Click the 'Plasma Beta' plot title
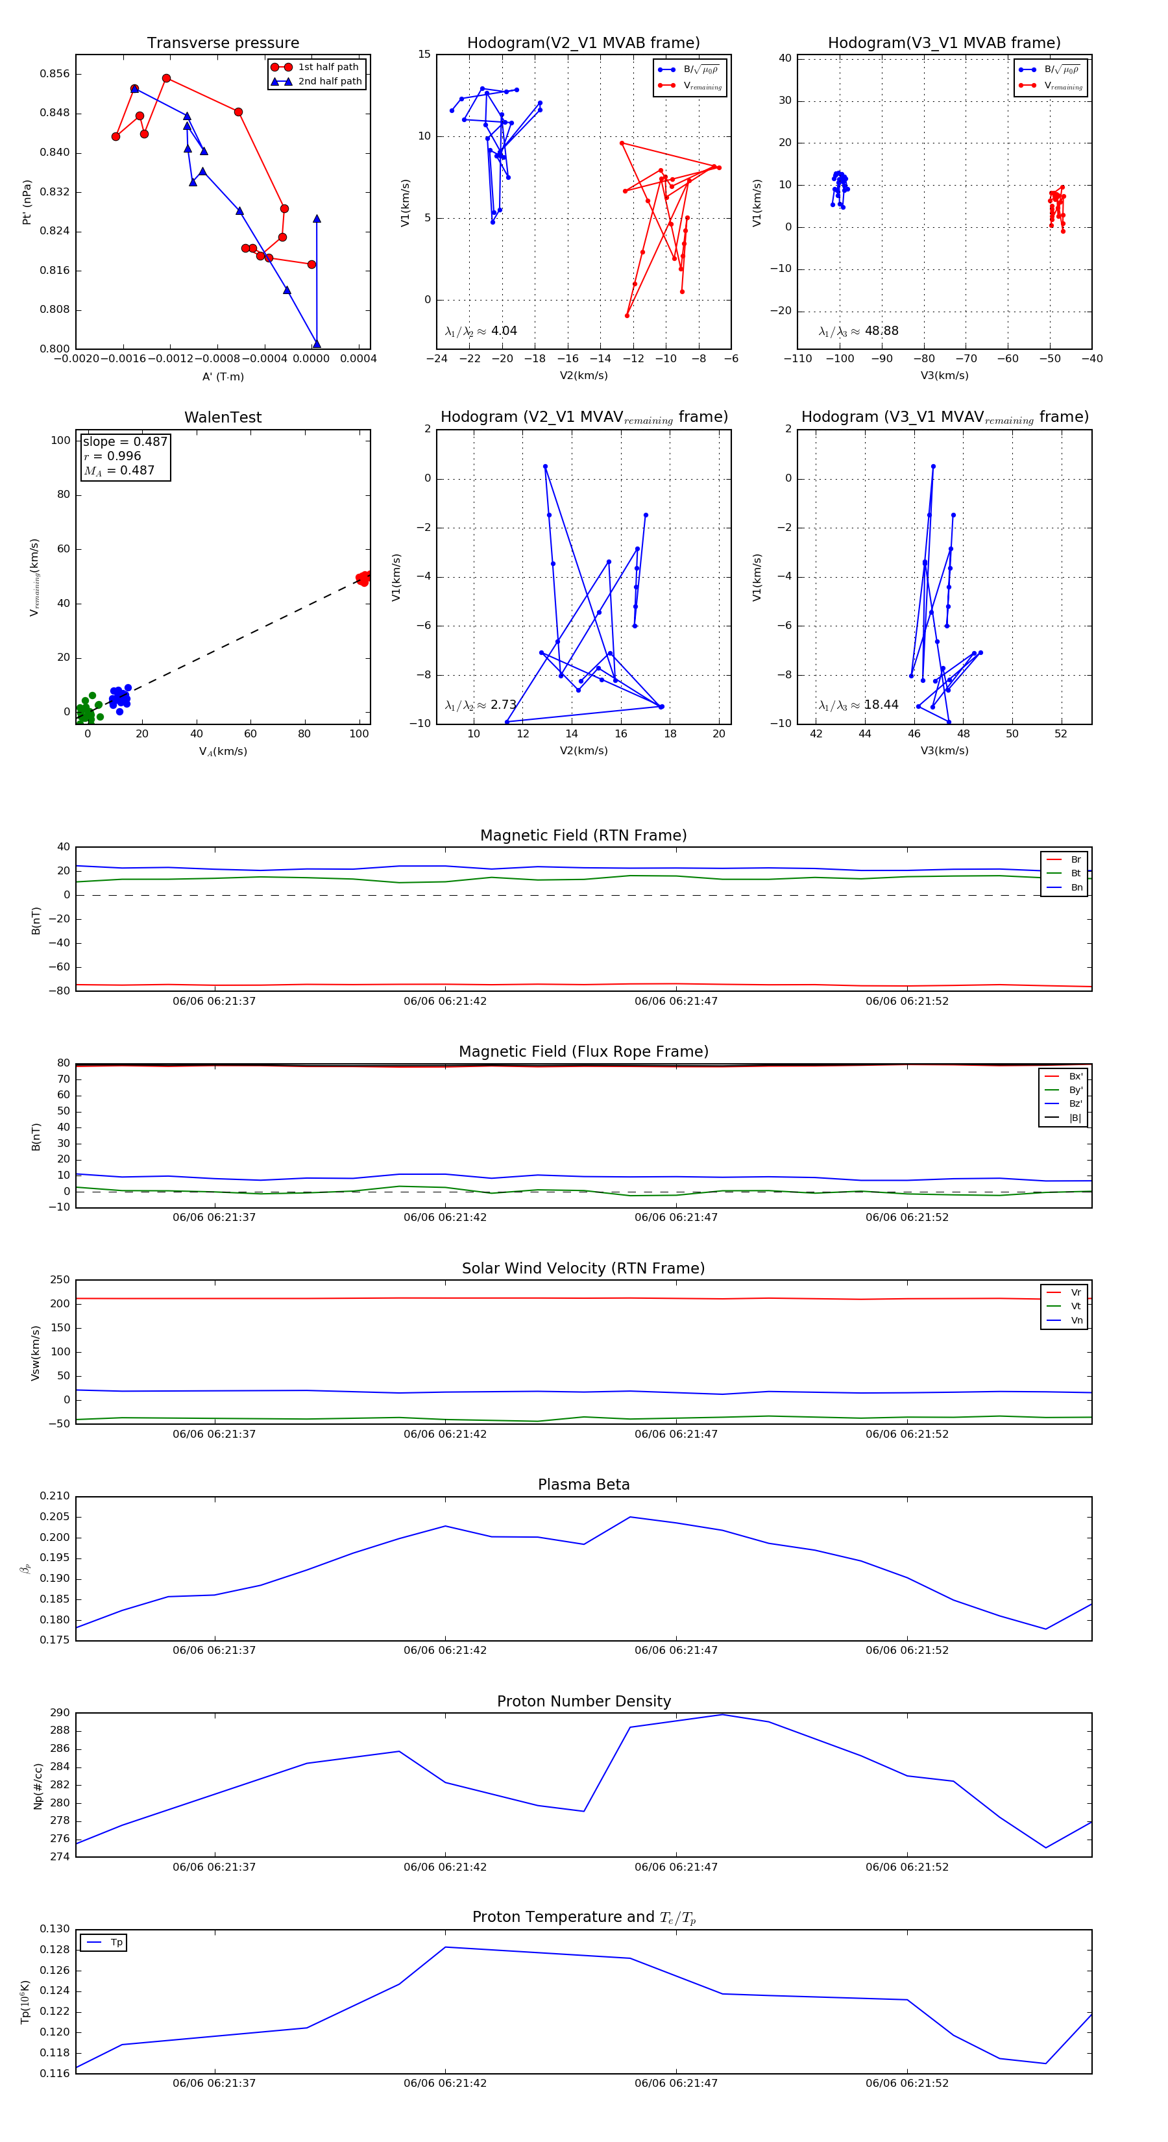Image resolution: width=1168 pixels, height=2142 pixels. coord(583,1485)
